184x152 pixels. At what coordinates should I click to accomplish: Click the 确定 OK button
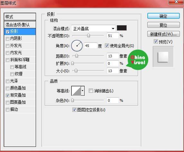(x=163, y=16)
